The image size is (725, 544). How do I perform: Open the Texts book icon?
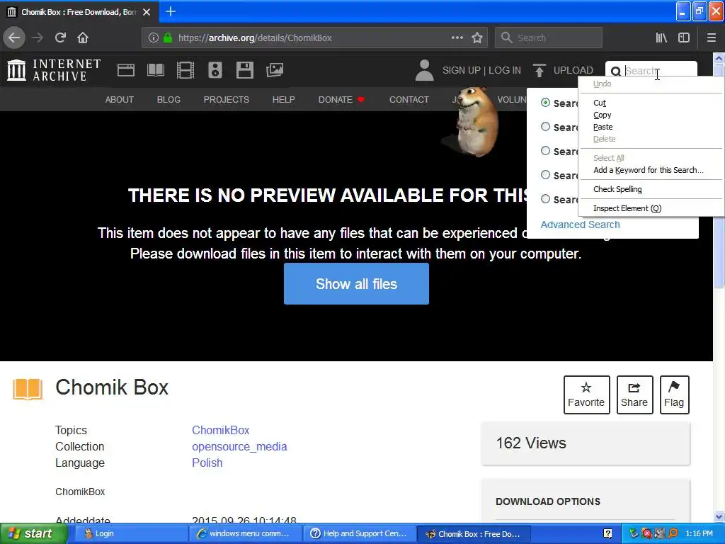(155, 70)
